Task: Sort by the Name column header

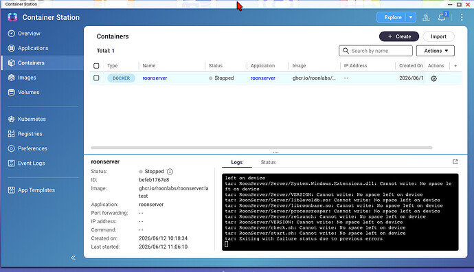Action: coord(149,65)
